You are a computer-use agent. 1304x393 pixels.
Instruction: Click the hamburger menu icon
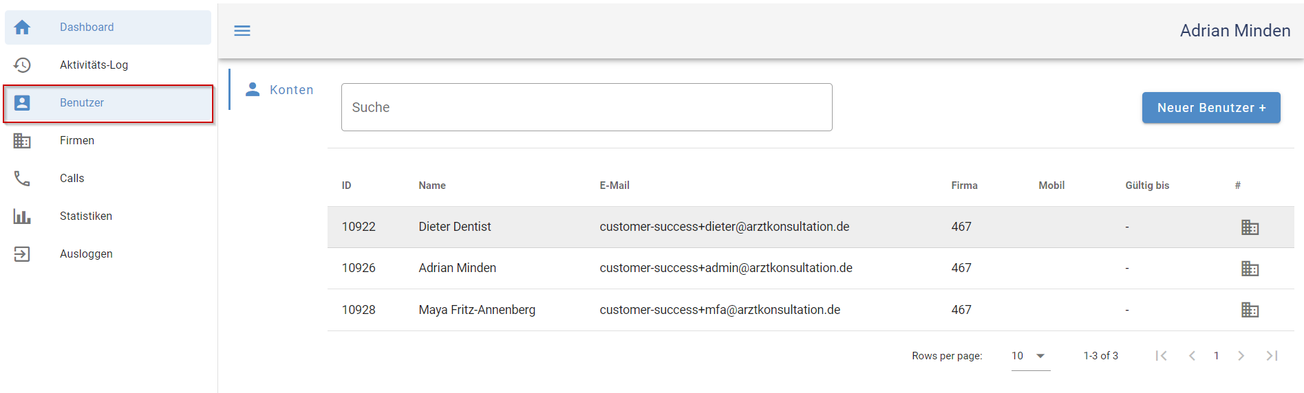(x=242, y=31)
